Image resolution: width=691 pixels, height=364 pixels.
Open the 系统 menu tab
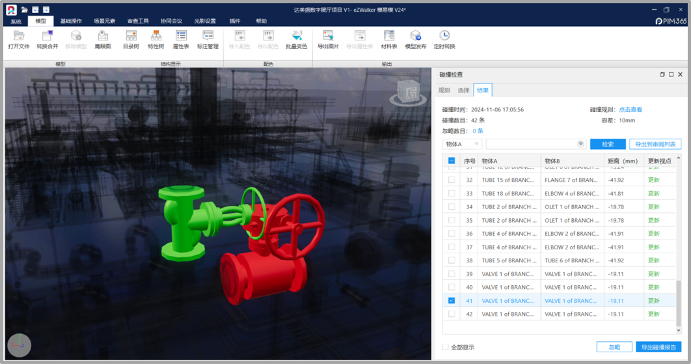(16, 21)
